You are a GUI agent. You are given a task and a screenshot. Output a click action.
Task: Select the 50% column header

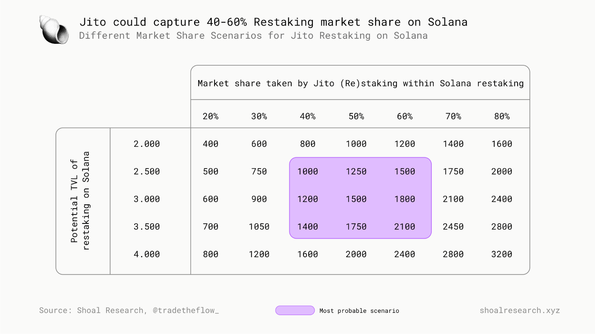point(356,117)
